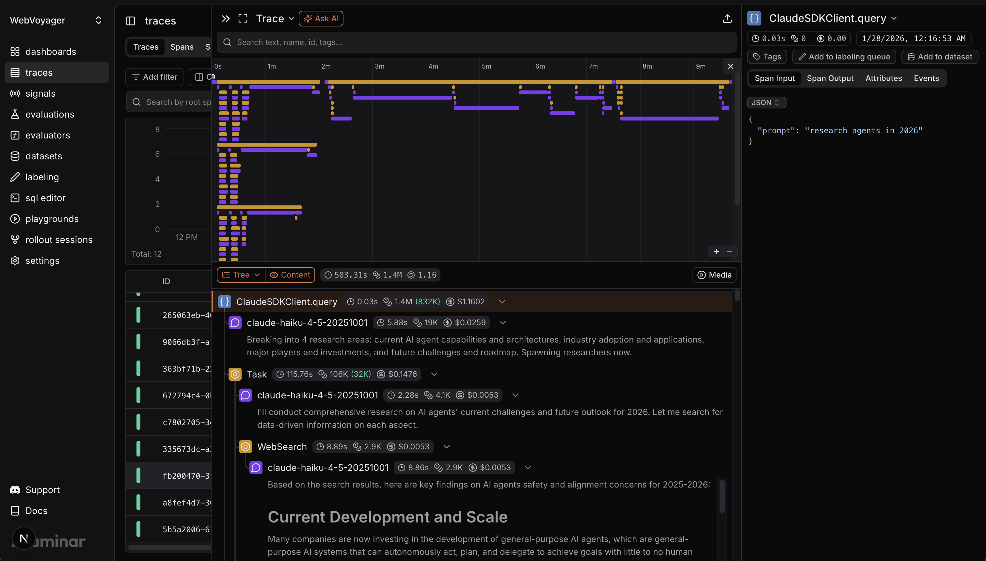Toggle the traces list panel icon
The image size is (986, 561).
tap(131, 21)
